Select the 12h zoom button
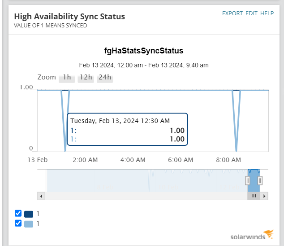Screen dimensions: 284x246 (85, 77)
